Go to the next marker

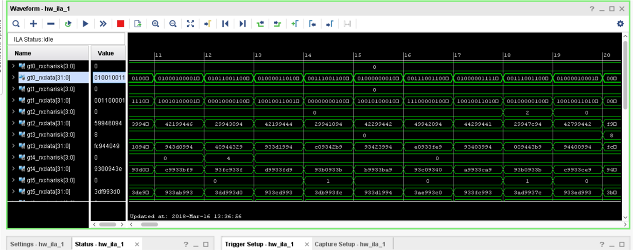click(x=330, y=24)
